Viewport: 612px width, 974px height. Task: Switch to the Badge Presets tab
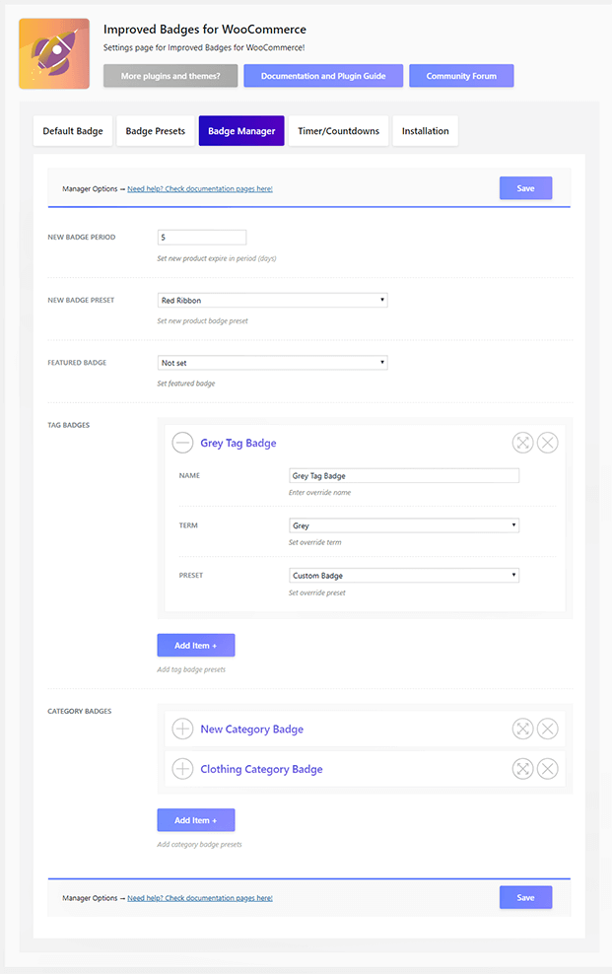pos(156,131)
